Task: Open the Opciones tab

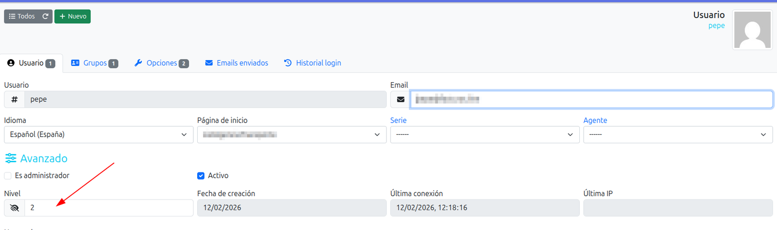Action: coord(162,63)
